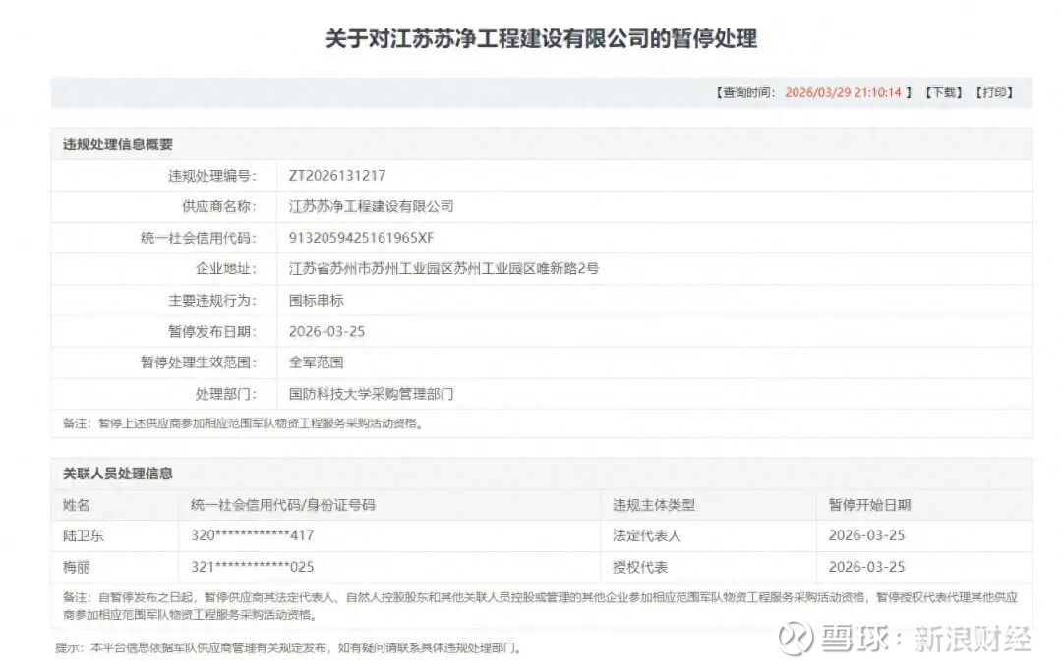Select 梅丽's start date 2026-03-25
Viewport: 1062px width, 671px height.
coord(867,567)
